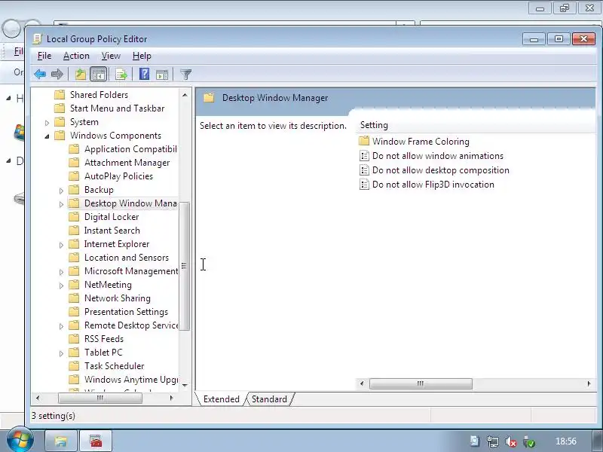Click the Export List toolbar icon
Image resolution: width=603 pixels, height=452 pixels.
pyautogui.click(x=121, y=74)
